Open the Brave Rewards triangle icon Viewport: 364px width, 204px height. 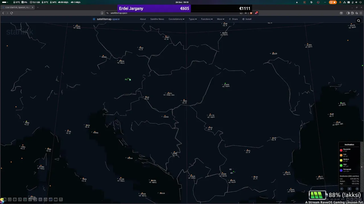pyautogui.click(x=256, y=13)
